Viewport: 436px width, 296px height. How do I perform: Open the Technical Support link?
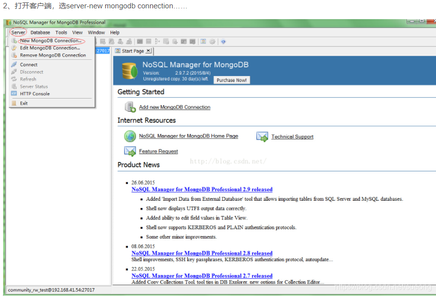tap(292, 136)
